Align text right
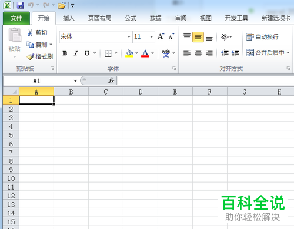Viewport: 294px width, 229px height. point(209,53)
